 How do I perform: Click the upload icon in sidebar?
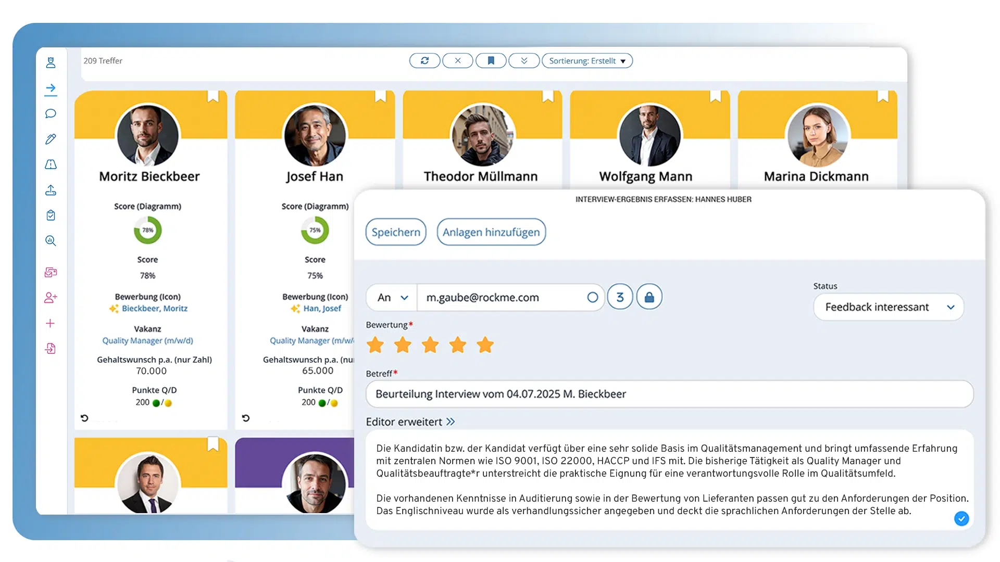click(x=51, y=190)
